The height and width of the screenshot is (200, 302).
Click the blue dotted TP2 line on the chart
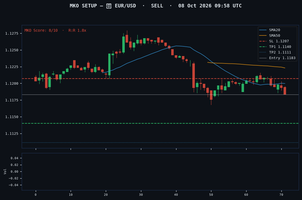coord(160,143)
